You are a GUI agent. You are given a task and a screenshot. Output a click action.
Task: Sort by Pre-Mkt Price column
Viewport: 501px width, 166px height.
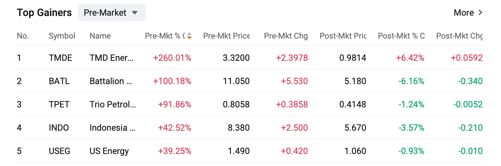tap(226, 36)
